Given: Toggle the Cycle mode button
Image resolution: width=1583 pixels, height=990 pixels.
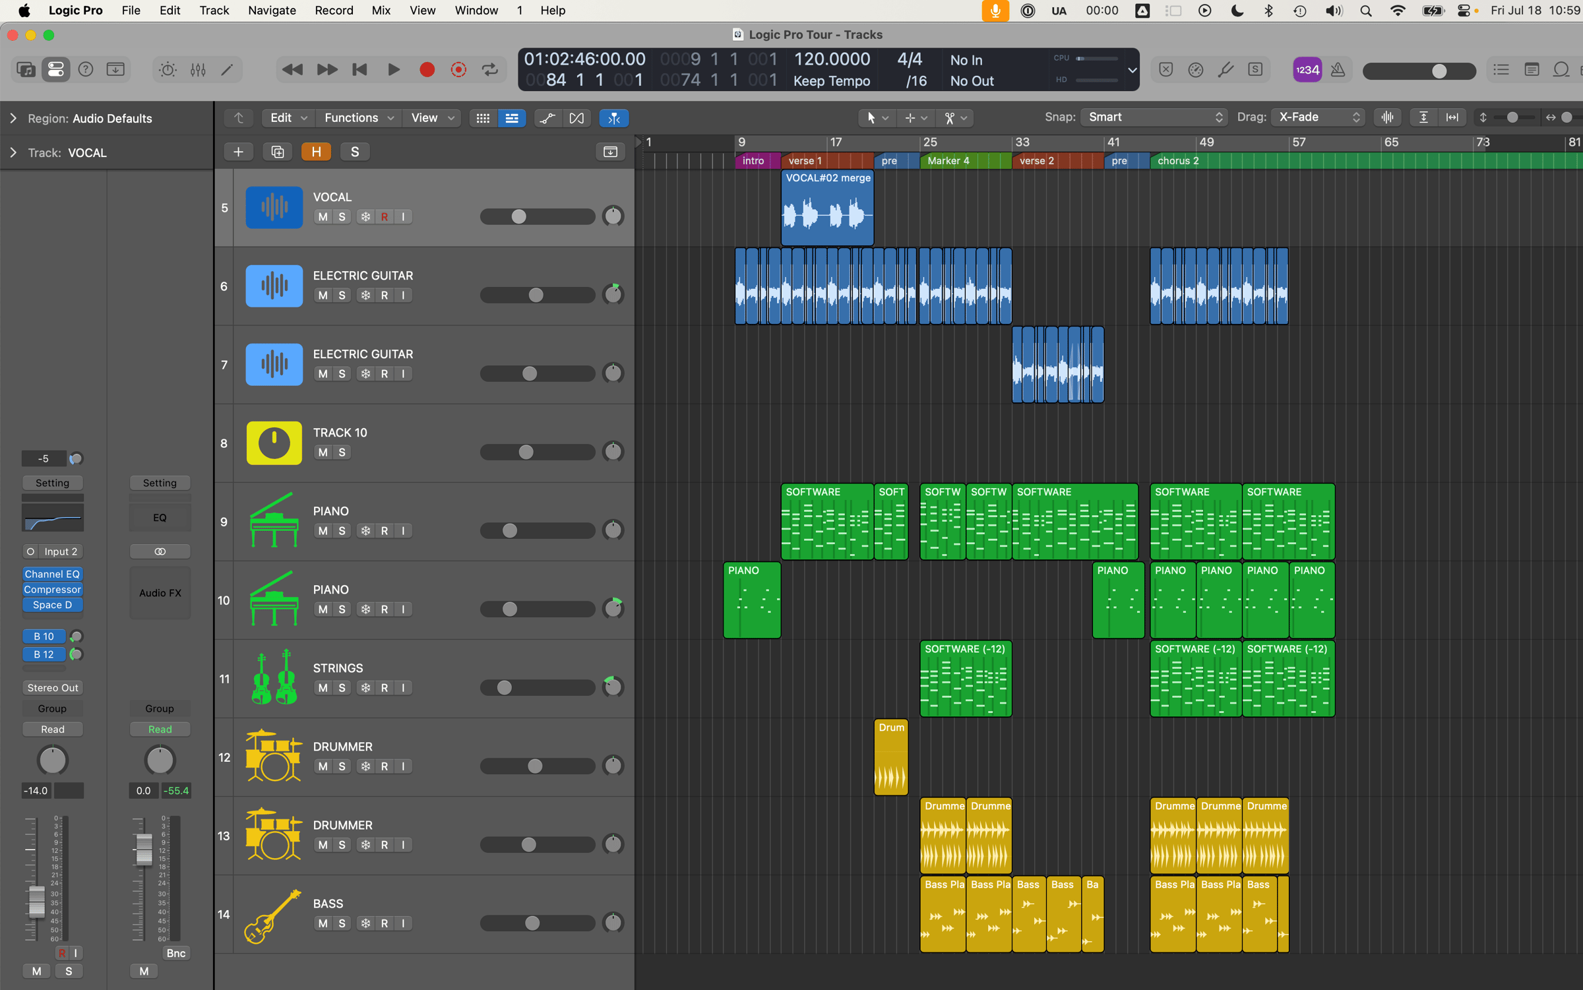Looking at the screenshot, I should 490,70.
